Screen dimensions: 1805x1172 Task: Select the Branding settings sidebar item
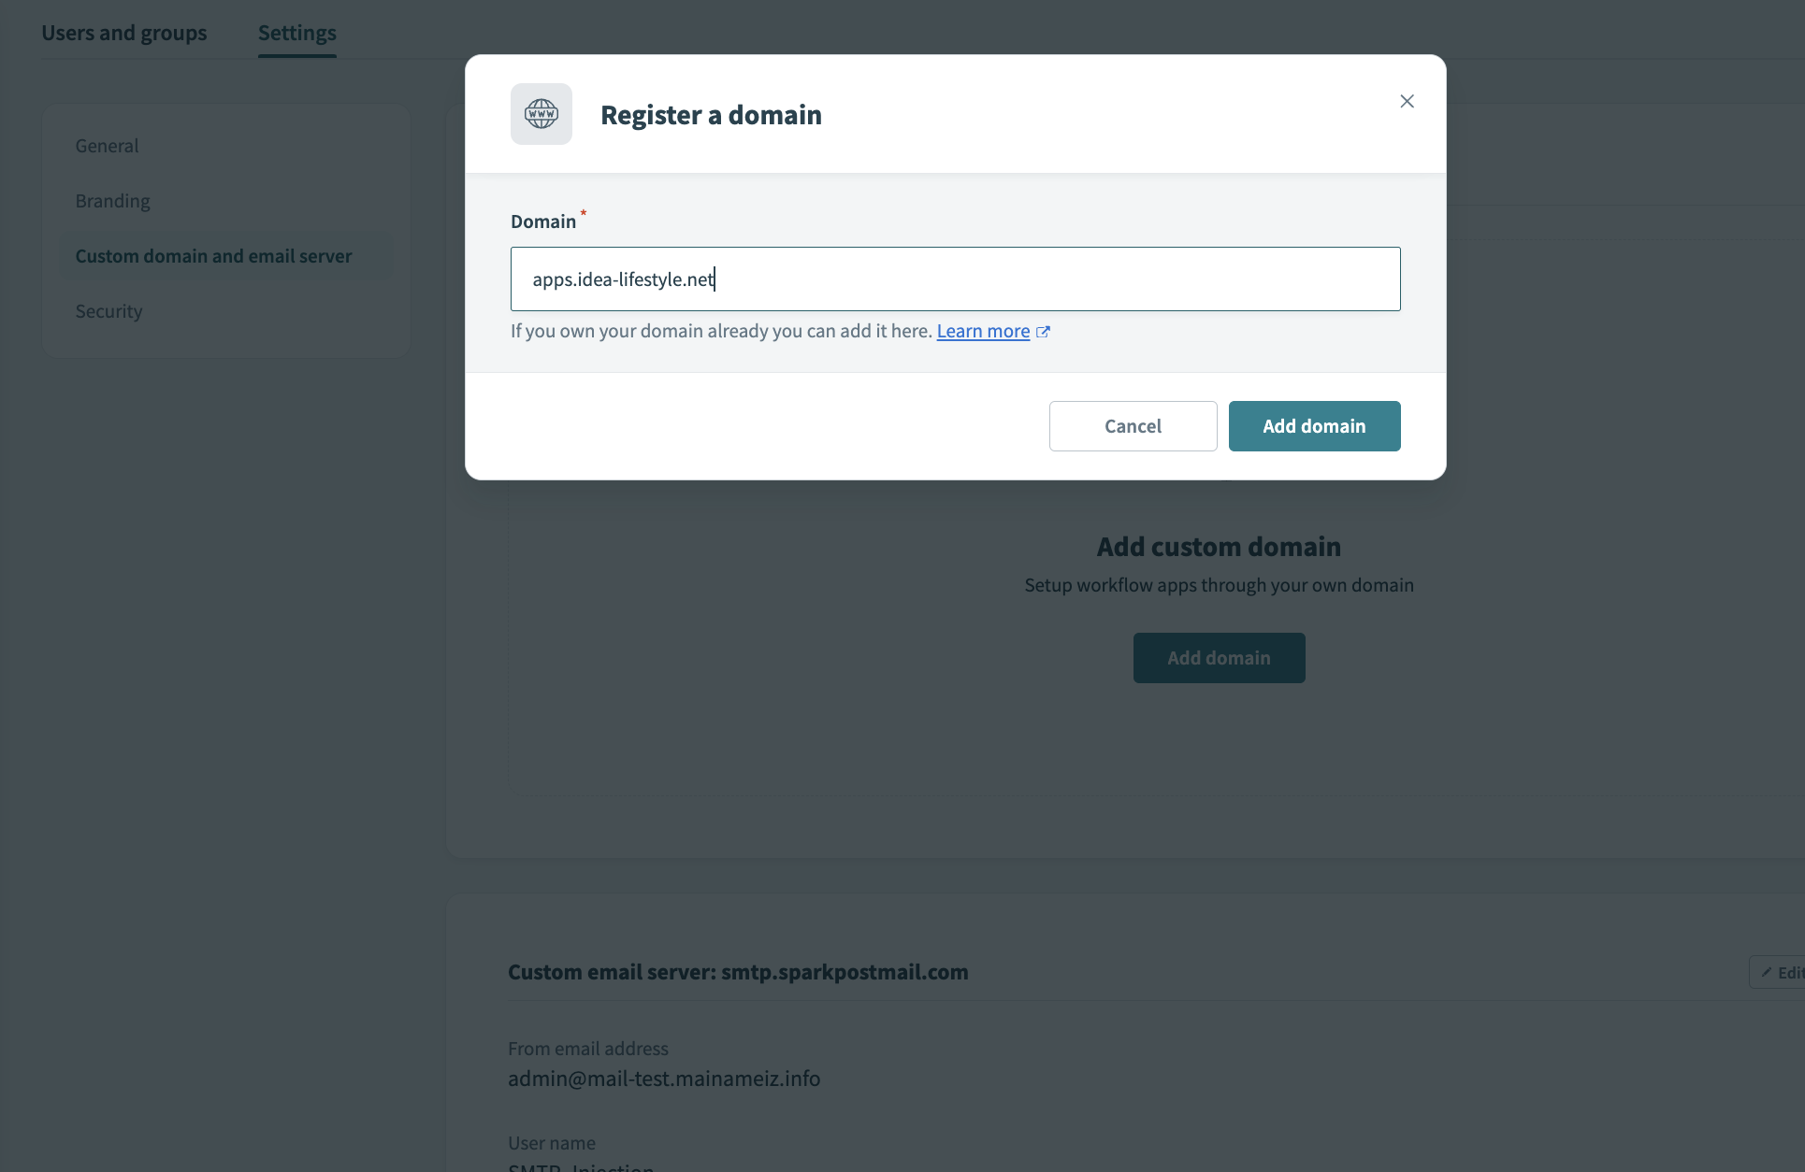tap(112, 200)
